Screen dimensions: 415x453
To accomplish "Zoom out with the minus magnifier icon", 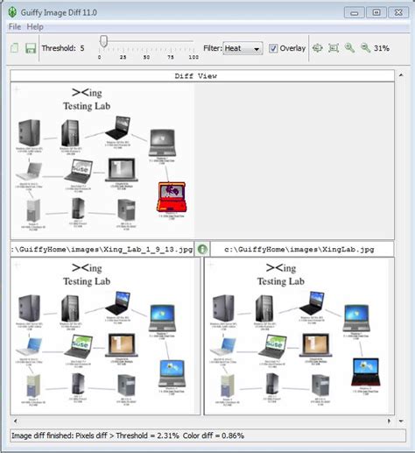I will pyautogui.click(x=365, y=48).
